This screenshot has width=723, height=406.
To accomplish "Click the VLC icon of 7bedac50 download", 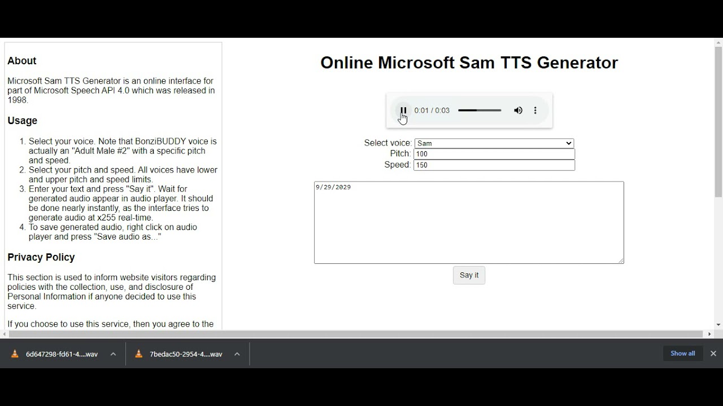I will tap(139, 354).
